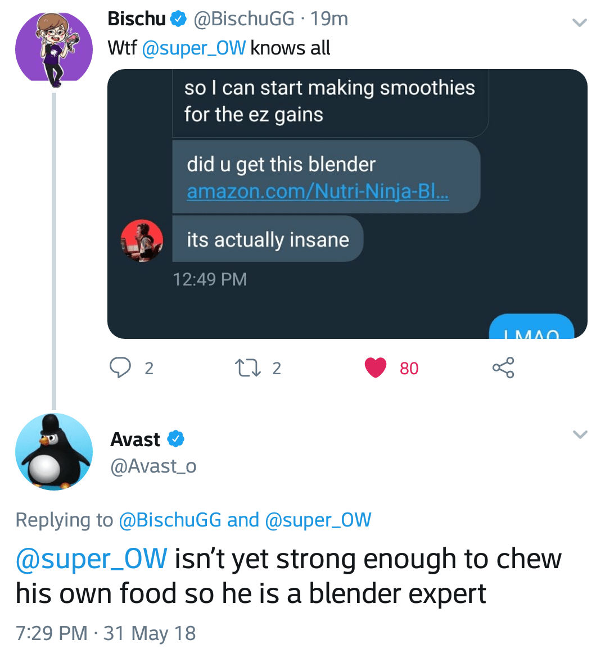This screenshot has height=658, width=605.
Task: Open Avast's penguin profile avatar
Action: coord(54,452)
